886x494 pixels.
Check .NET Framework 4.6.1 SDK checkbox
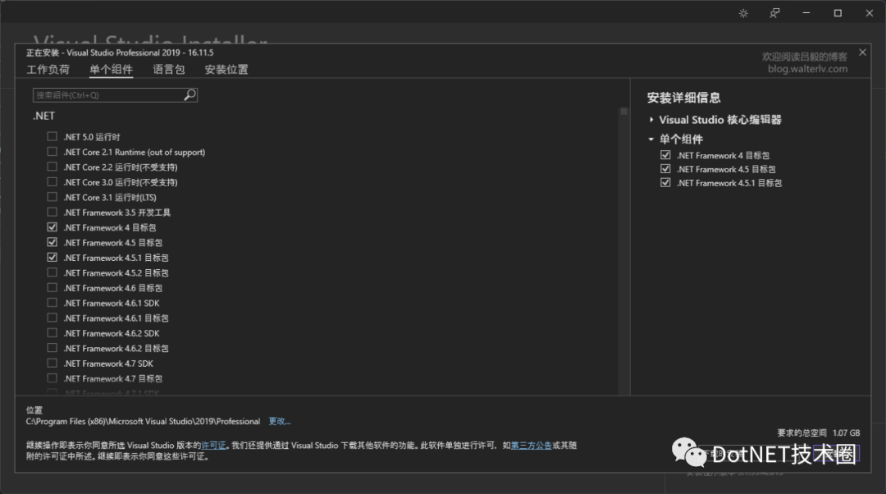52,303
